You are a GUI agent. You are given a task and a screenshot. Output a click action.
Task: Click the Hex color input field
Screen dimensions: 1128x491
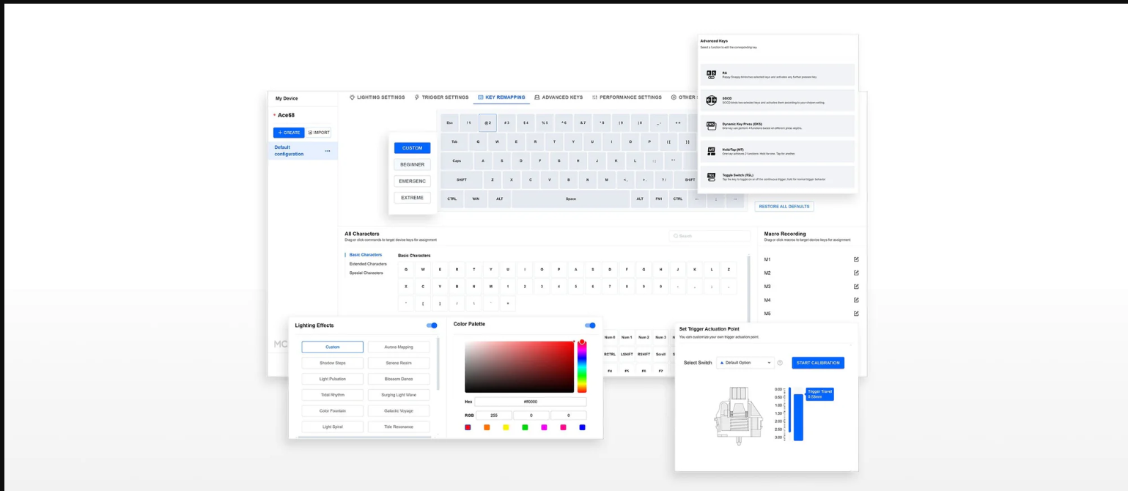click(530, 402)
